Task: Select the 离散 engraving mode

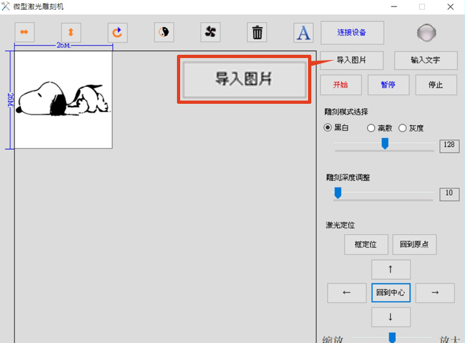Action: [371, 128]
